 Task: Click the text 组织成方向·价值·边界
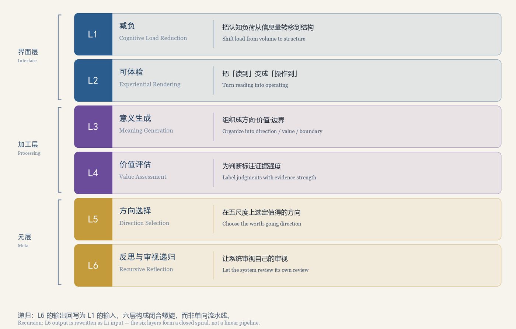[x=253, y=120]
